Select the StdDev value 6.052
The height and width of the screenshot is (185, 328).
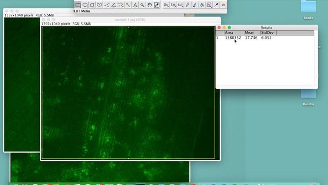coord(266,38)
